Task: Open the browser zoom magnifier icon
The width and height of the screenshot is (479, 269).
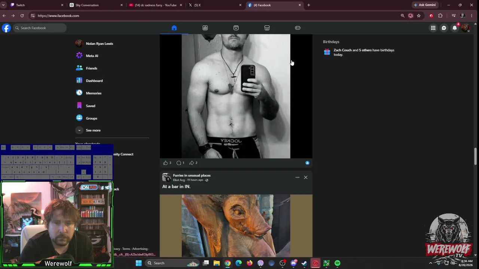Action: point(403,16)
